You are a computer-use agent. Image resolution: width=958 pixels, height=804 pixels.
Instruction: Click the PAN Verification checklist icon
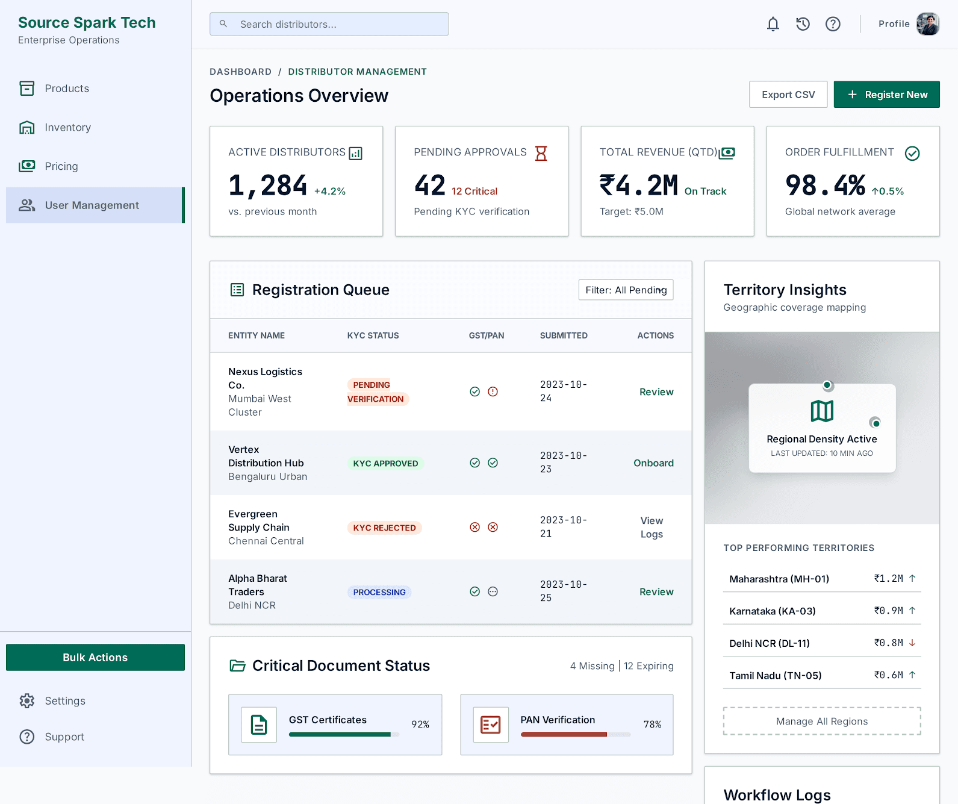491,725
